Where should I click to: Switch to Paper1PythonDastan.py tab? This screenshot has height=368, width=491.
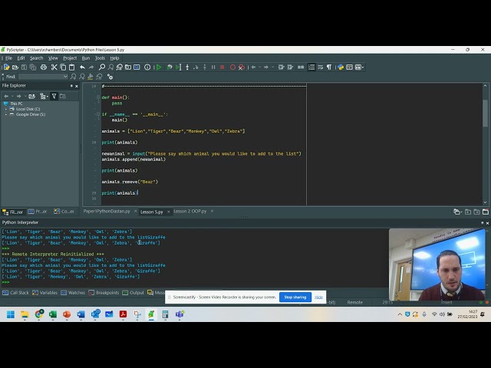point(107,212)
